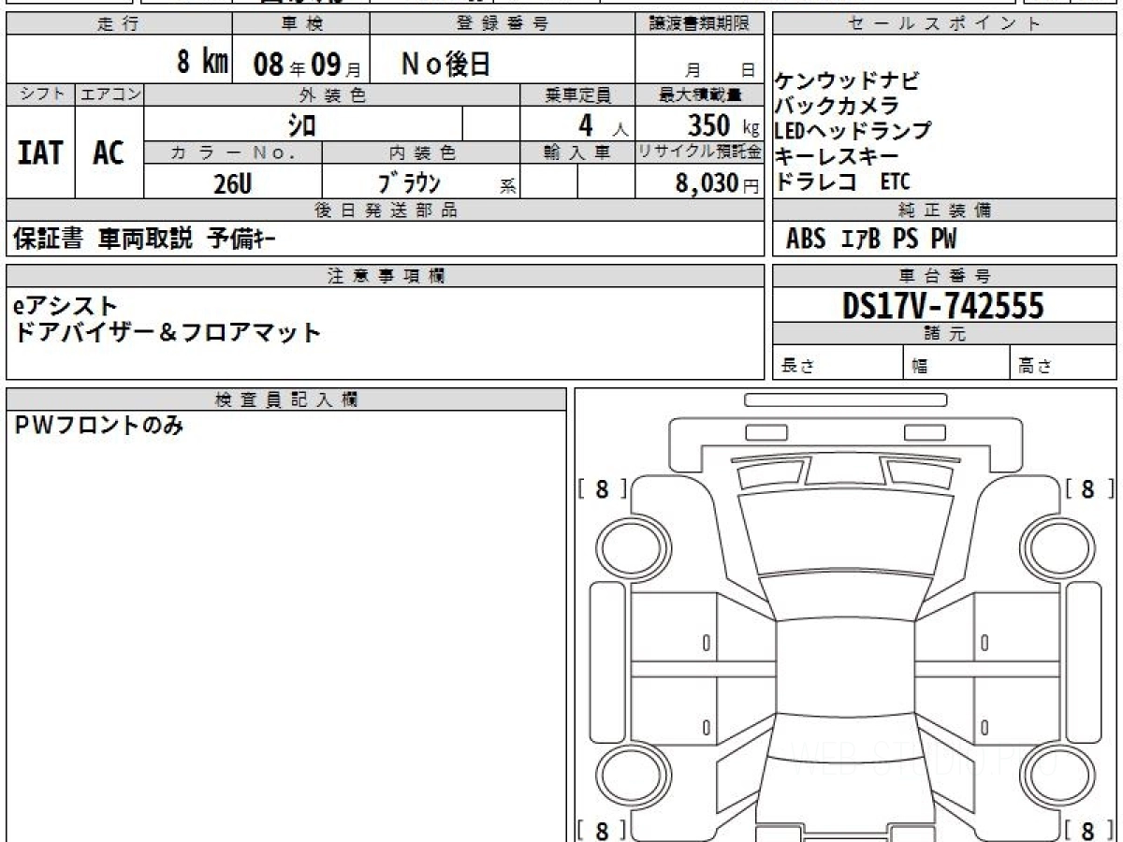Click the 譲渡書類期限 header
The height and width of the screenshot is (842, 1123).
[x=700, y=24]
